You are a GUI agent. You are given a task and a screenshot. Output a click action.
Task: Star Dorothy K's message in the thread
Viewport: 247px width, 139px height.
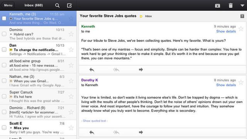(241, 82)
